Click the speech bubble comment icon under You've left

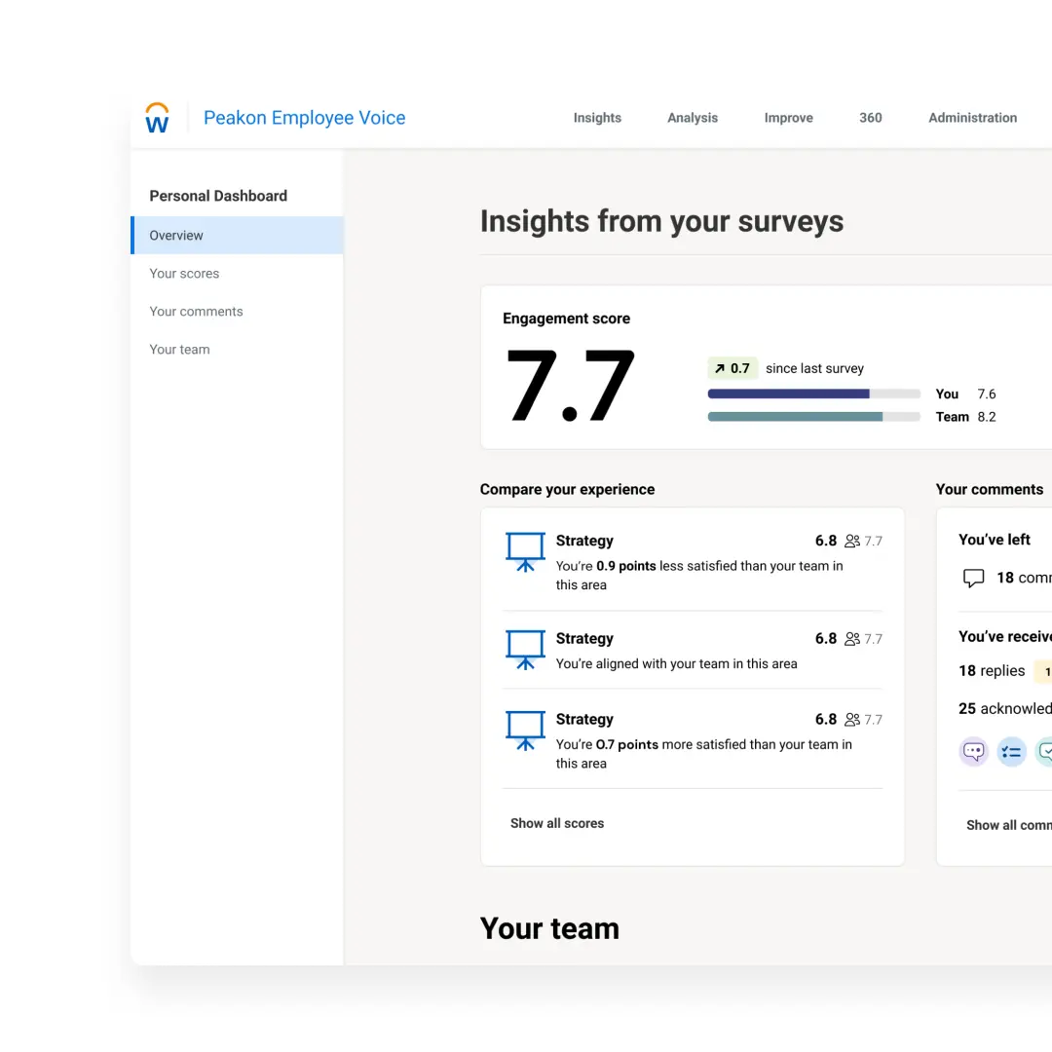click(x=973, y=577)
